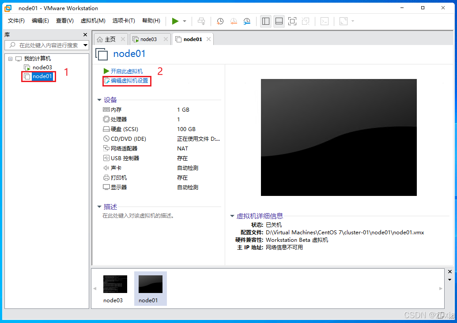Click the green power-on play toolbar button
Image resolution: width=457 pixels, height=323 pixels.
(x=175, y=21)
